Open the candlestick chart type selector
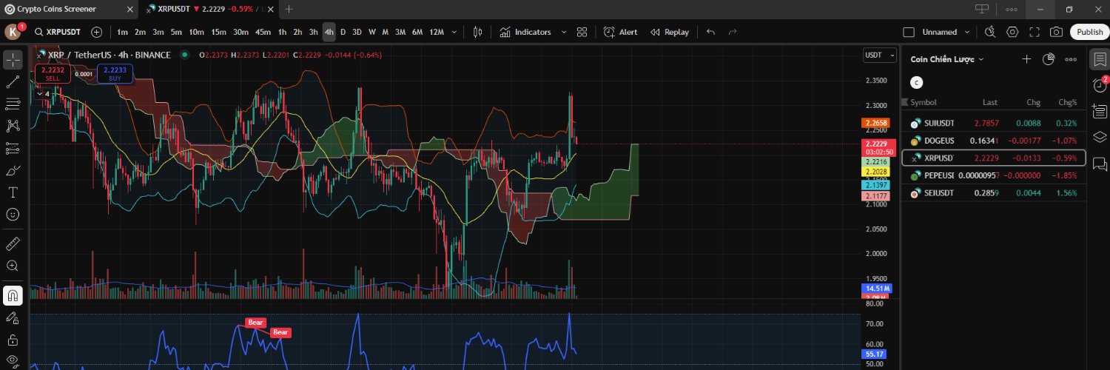This screenshot has width=1110, height=370. click(x=477, y=32)
